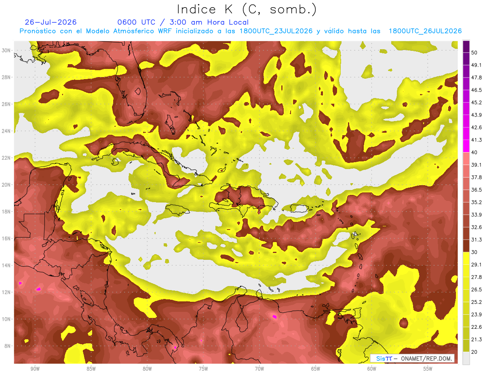
Task: Click the '24N' latitude label
Action: 6,131
